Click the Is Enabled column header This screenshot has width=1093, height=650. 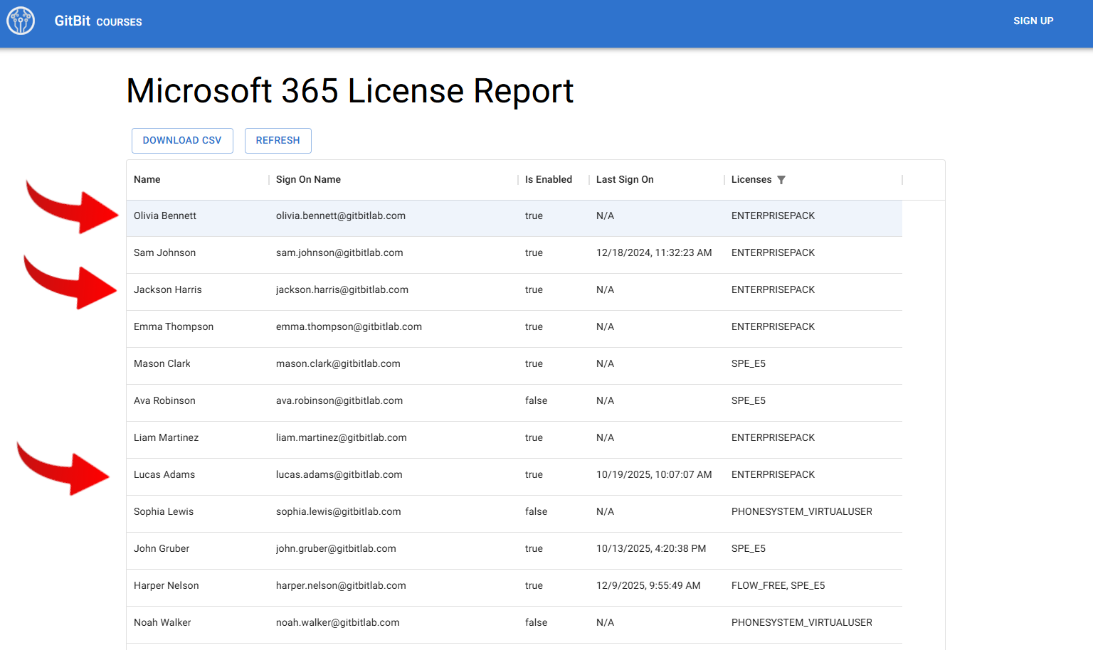pos(548,179)
